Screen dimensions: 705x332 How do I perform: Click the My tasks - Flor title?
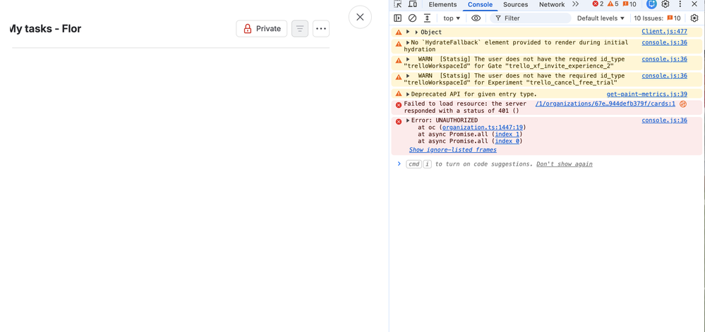45,29
